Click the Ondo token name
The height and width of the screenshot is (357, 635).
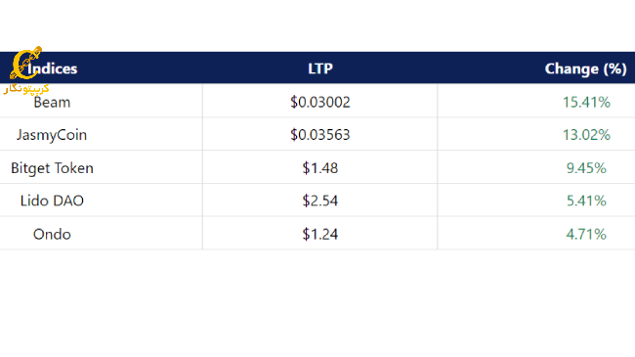(52, 234)
